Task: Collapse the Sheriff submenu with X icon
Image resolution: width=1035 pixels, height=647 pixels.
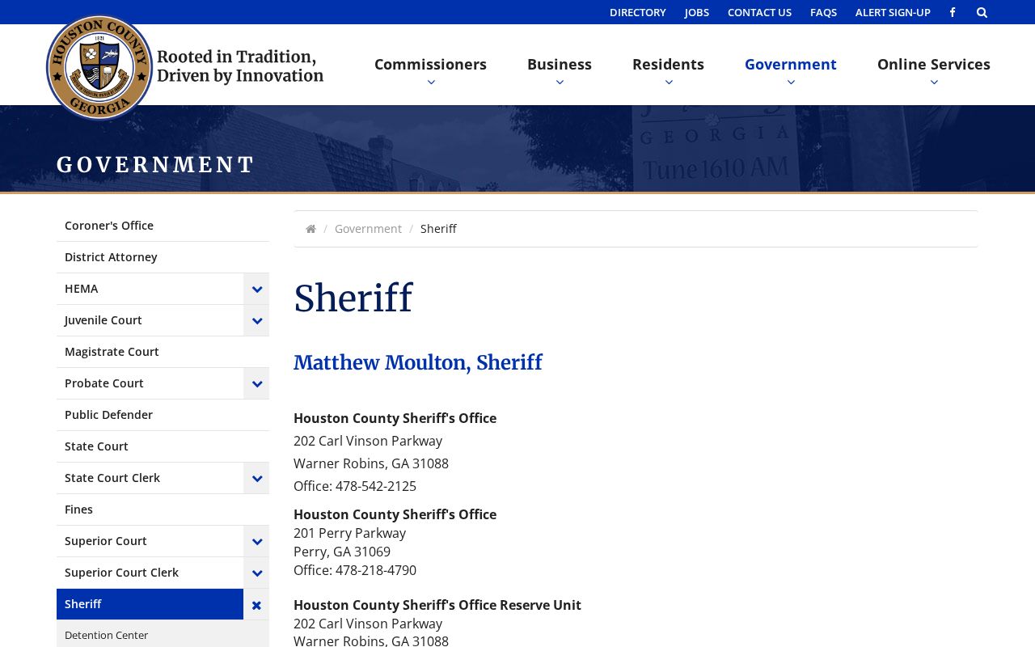Action: tap(256, 604)
